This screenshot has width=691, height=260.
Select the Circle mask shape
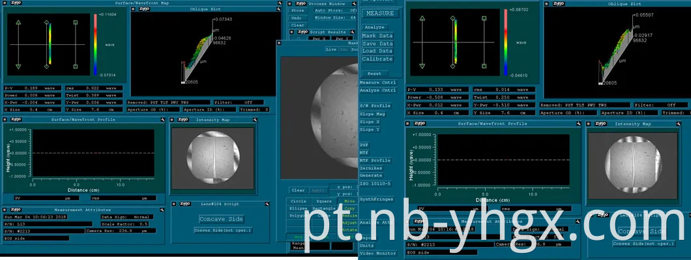(297, 201)
